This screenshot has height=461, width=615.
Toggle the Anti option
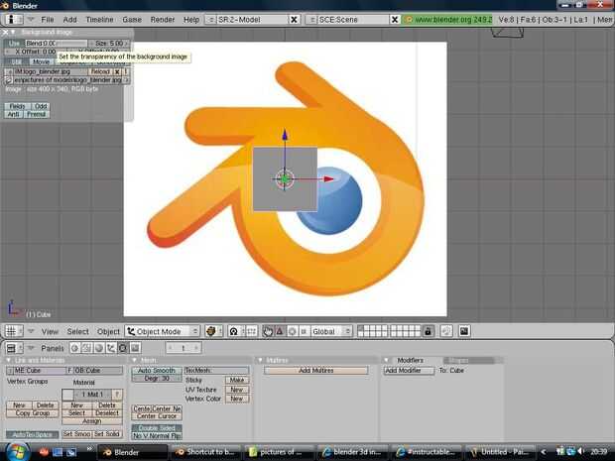[x=14, y=114]
